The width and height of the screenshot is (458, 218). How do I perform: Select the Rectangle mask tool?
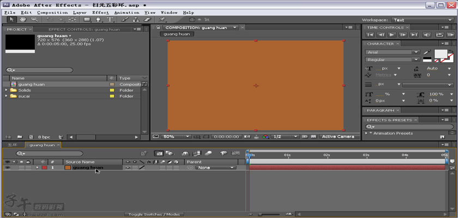point(87,20)
